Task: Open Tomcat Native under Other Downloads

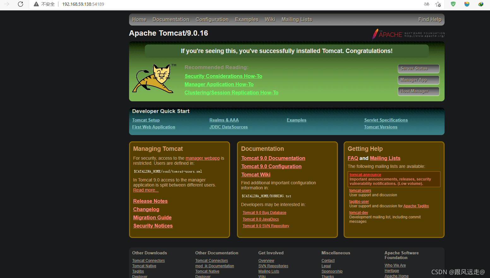Action: [144, 266]
